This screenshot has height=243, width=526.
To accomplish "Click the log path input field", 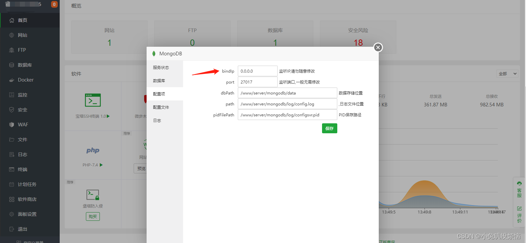I will click(x=287, y=104).
